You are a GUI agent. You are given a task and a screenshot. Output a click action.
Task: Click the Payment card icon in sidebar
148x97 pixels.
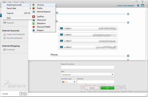point(5,23)
